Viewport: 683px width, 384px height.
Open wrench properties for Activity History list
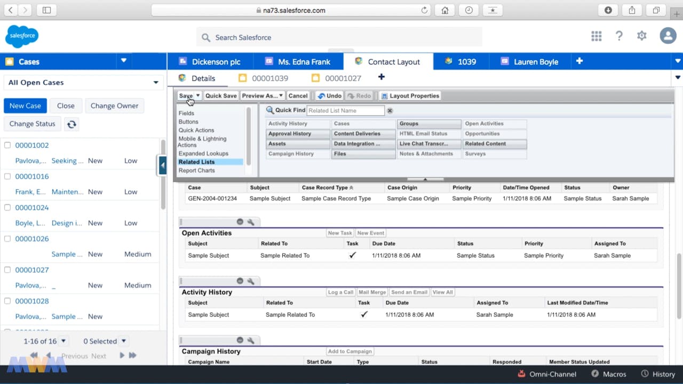pos(250,281)
